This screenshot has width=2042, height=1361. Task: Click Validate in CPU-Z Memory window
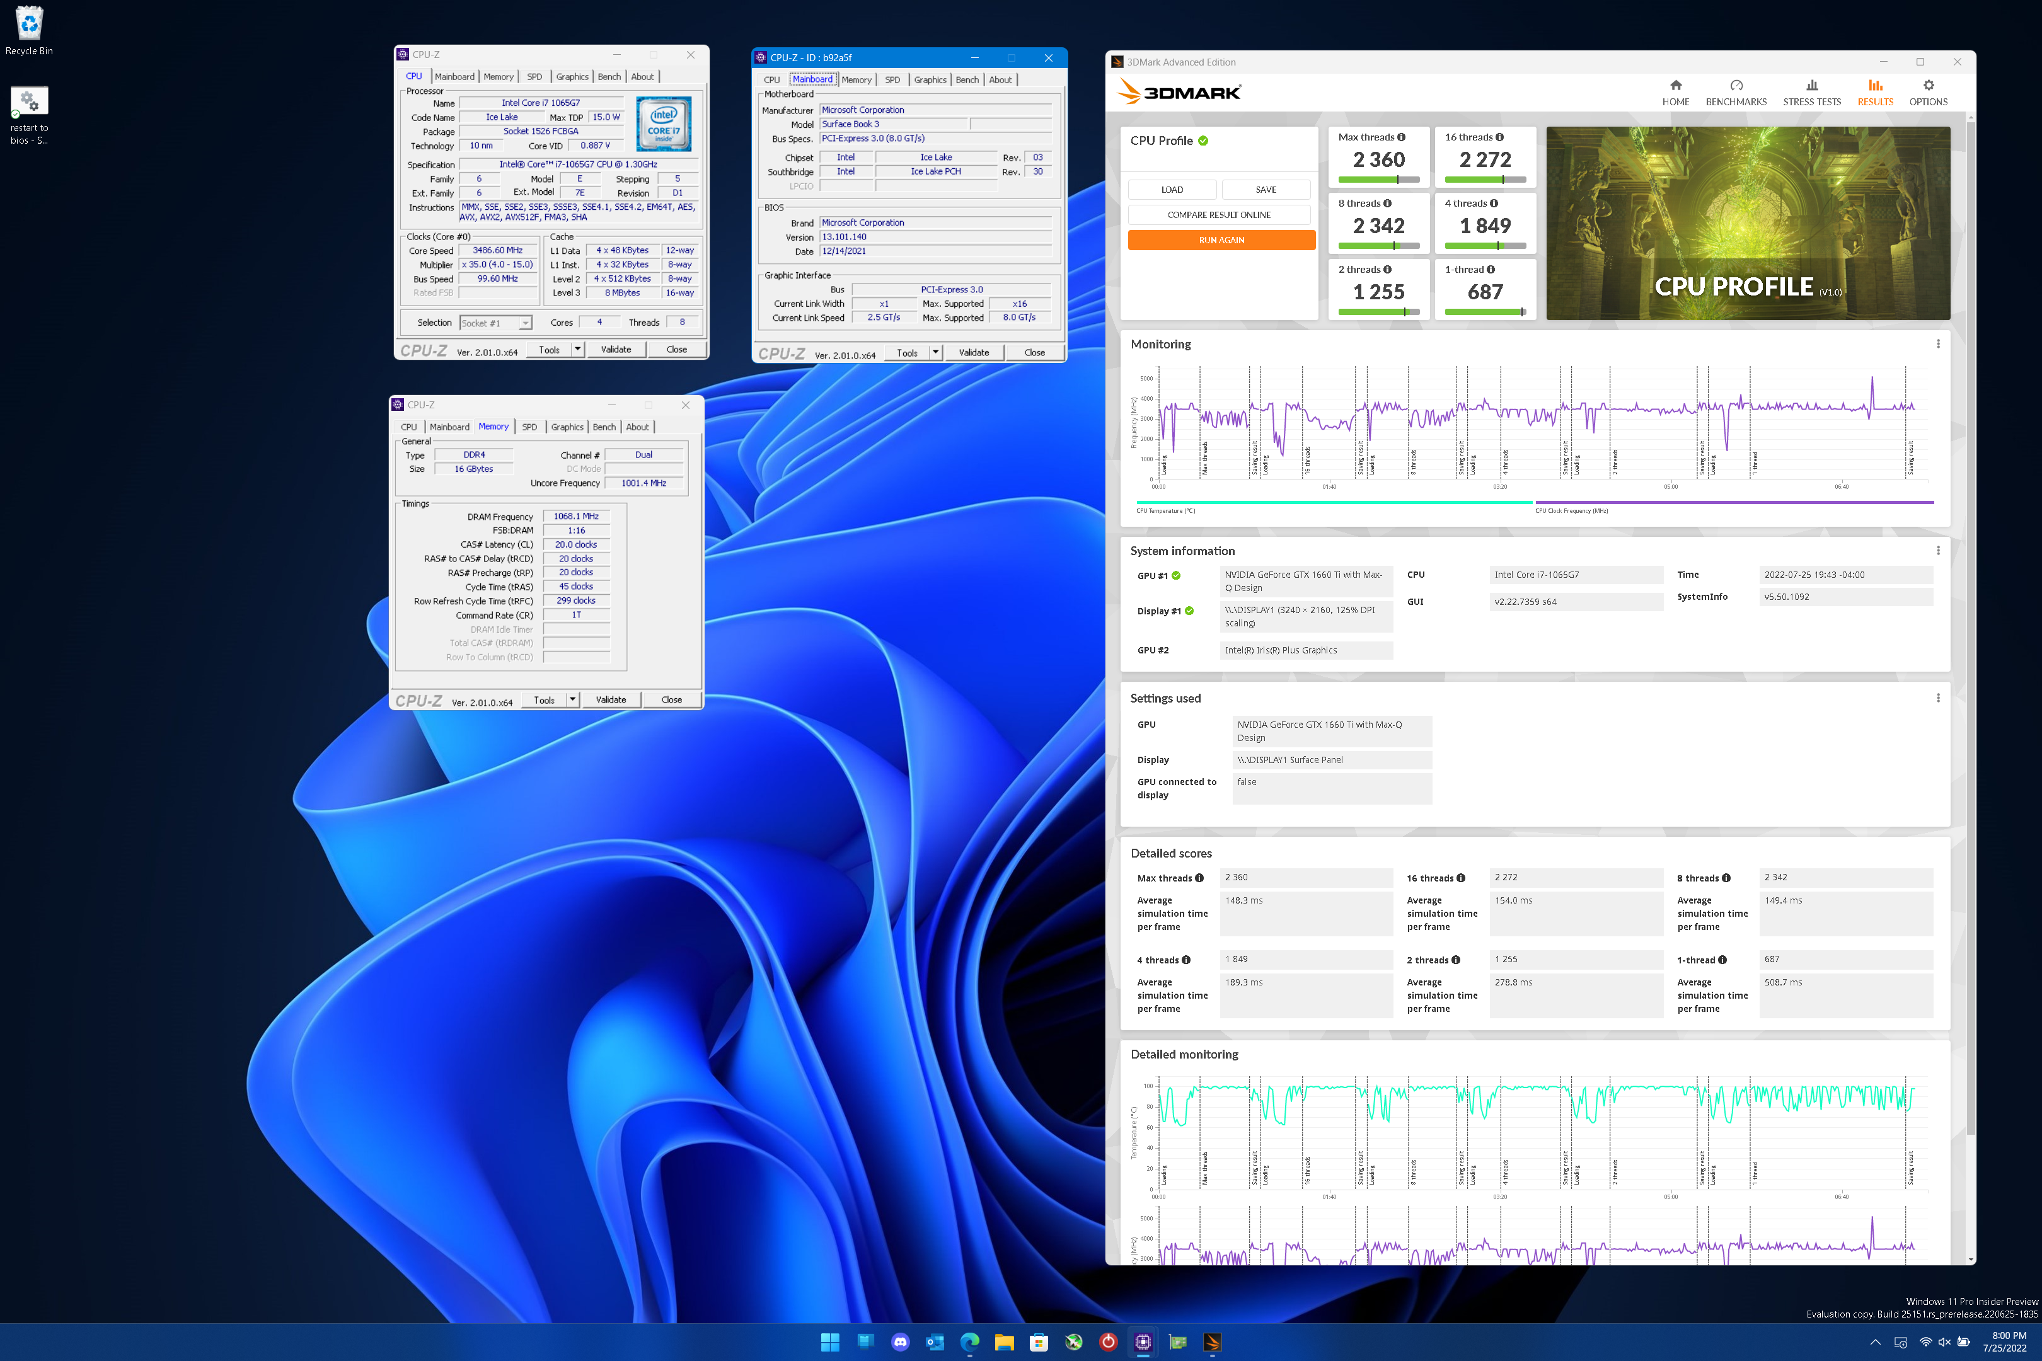(x=610, y=699)
